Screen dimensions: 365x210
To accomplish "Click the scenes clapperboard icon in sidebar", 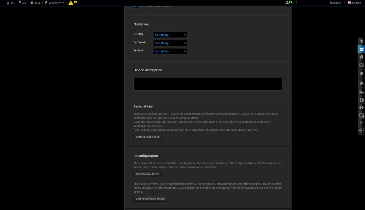I will point(361,83).
